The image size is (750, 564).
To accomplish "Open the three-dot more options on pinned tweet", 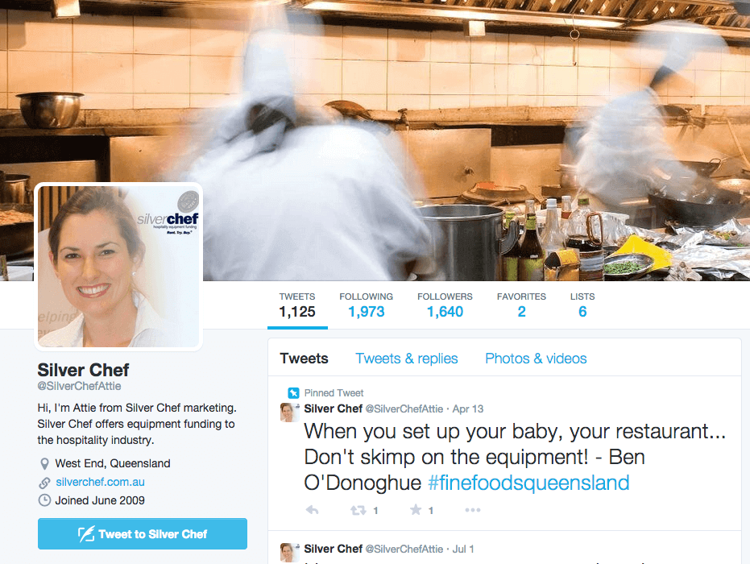I will tap(473, 510).
